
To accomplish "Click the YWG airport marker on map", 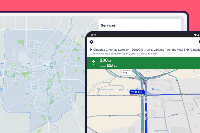I will click(x=28, y=62).
